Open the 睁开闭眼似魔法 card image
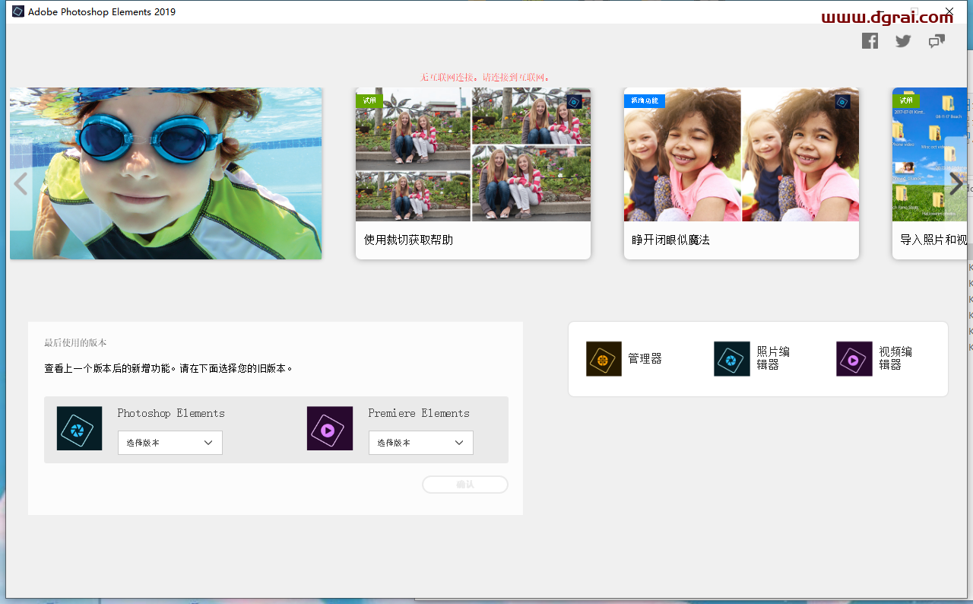The height and width of the screenshot is (604, 973). [x=741, y=154]
